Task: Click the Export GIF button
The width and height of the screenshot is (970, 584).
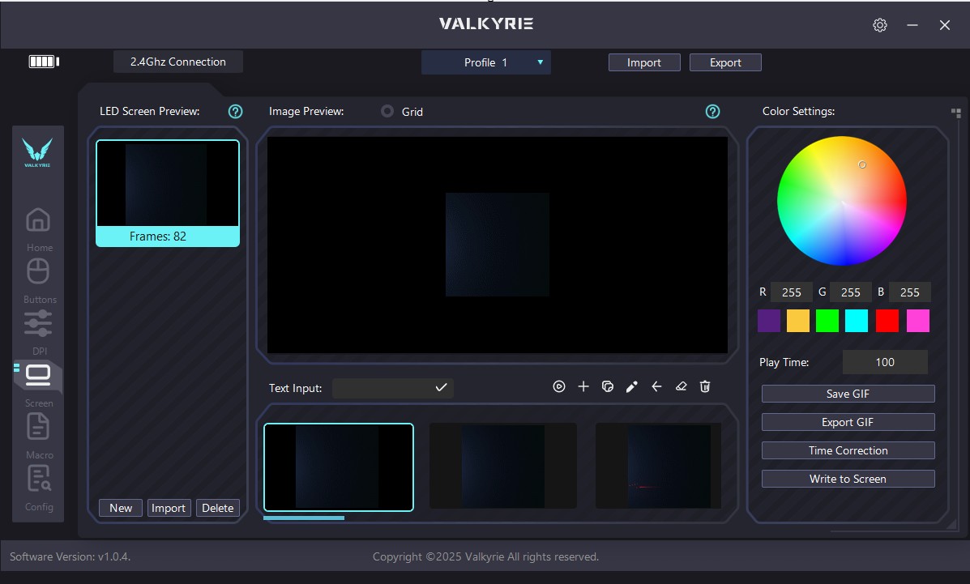Action: [848, 422]
